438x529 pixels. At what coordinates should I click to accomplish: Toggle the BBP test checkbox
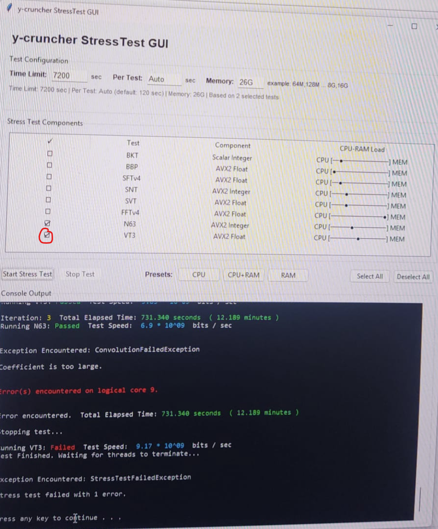(x=49, y=165)
